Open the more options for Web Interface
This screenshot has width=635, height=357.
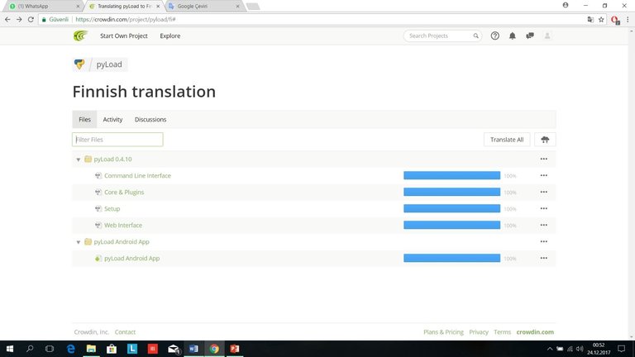click(x=544, y=225)
